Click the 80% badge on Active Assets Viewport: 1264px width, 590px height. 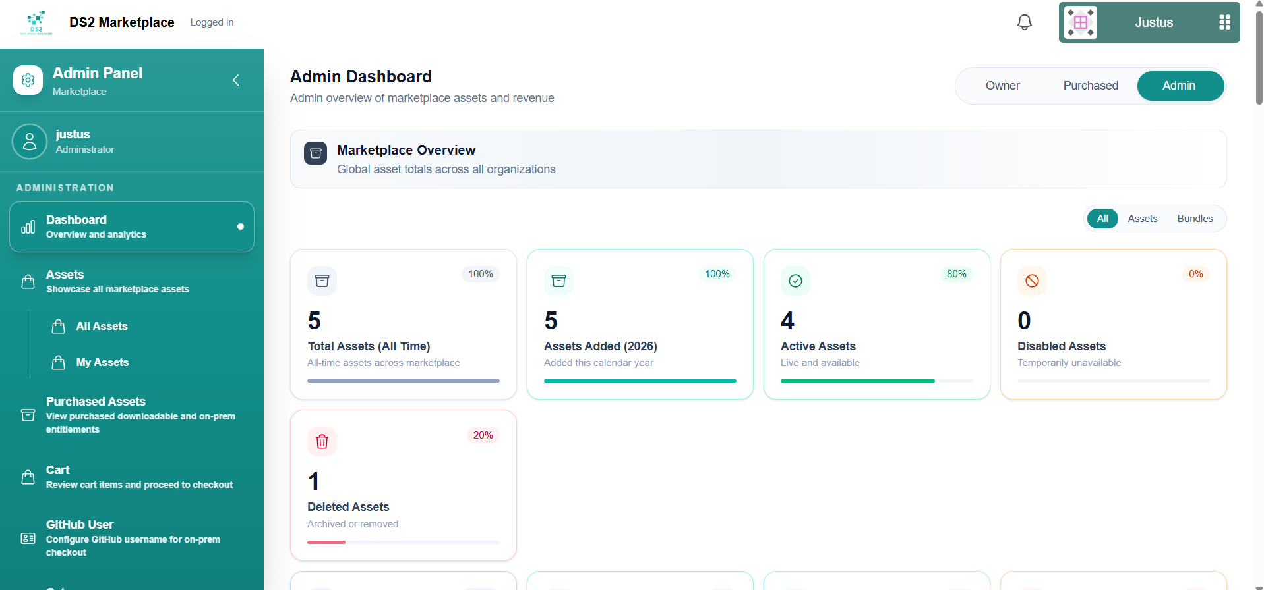[x=956, y=274]
